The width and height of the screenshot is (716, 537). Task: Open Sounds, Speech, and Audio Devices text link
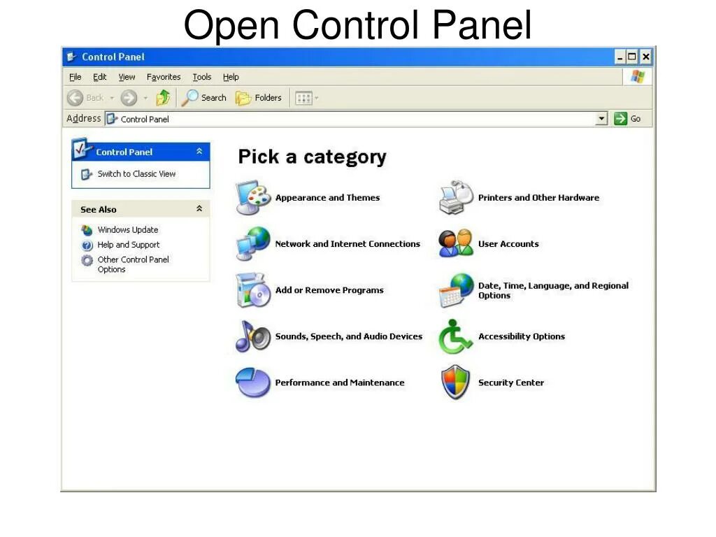349,336
